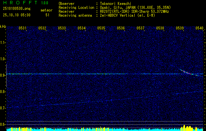This screenshot has height=131, width=206.
Task: Click the yellow signal peak in bottom strip
Action: 187,127
